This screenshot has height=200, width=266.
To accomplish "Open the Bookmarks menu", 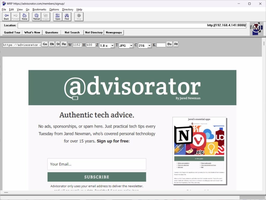I will click(39, 9).
